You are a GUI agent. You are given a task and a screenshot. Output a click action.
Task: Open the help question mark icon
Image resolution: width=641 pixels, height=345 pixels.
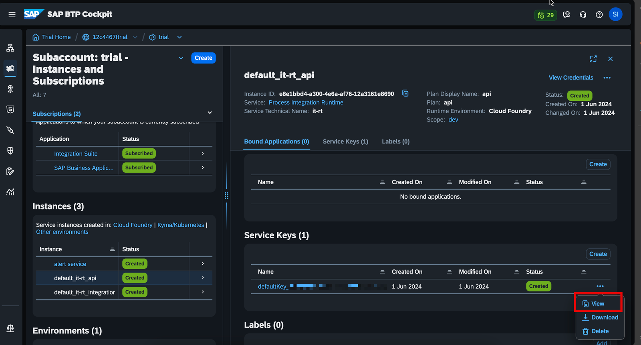(599, 15)
